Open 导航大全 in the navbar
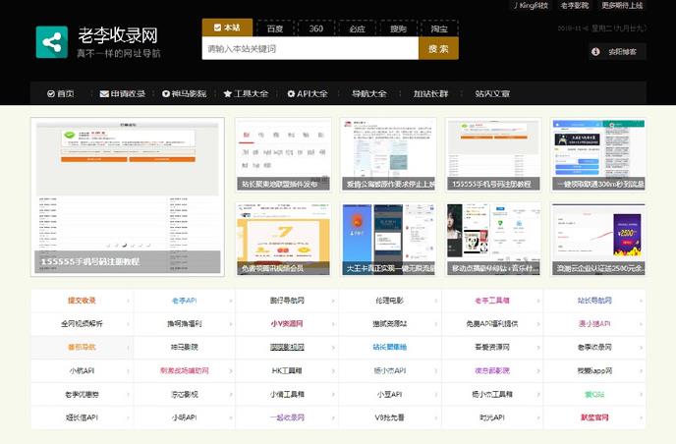Viewport: 676px width, 444px height. (369, 93)
